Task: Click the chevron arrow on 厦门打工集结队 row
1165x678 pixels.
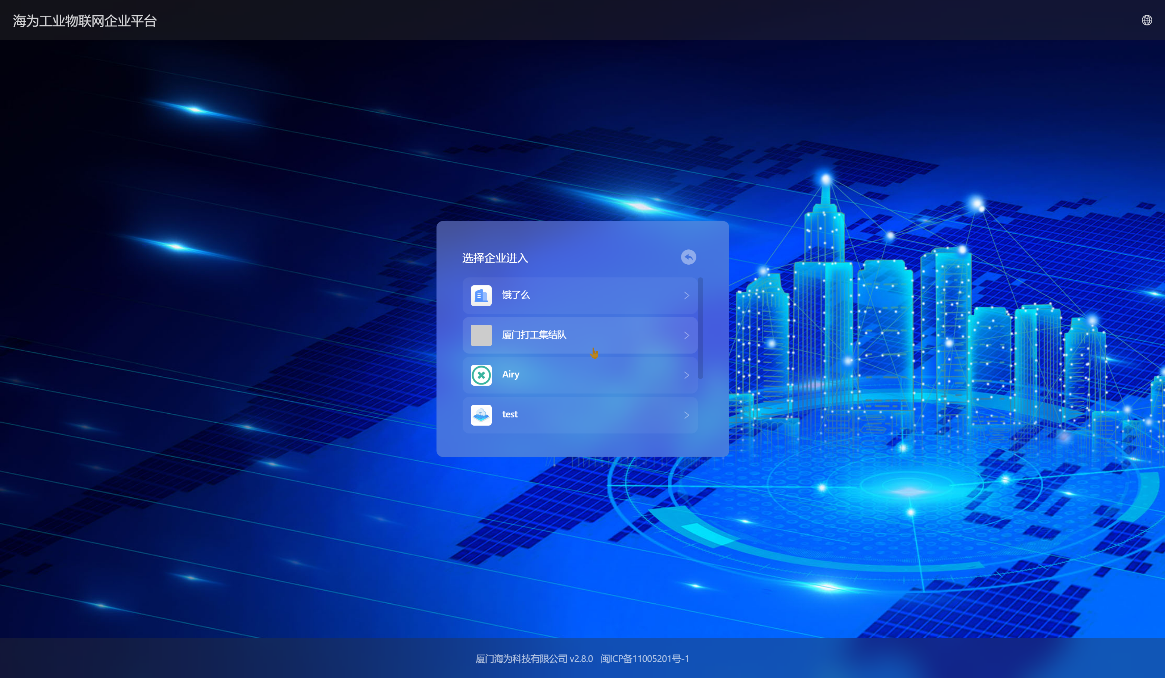Action: [687, 335]
